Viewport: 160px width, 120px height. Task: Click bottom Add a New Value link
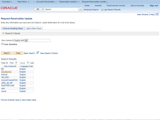pyautogui.click(x=29, y=100)
